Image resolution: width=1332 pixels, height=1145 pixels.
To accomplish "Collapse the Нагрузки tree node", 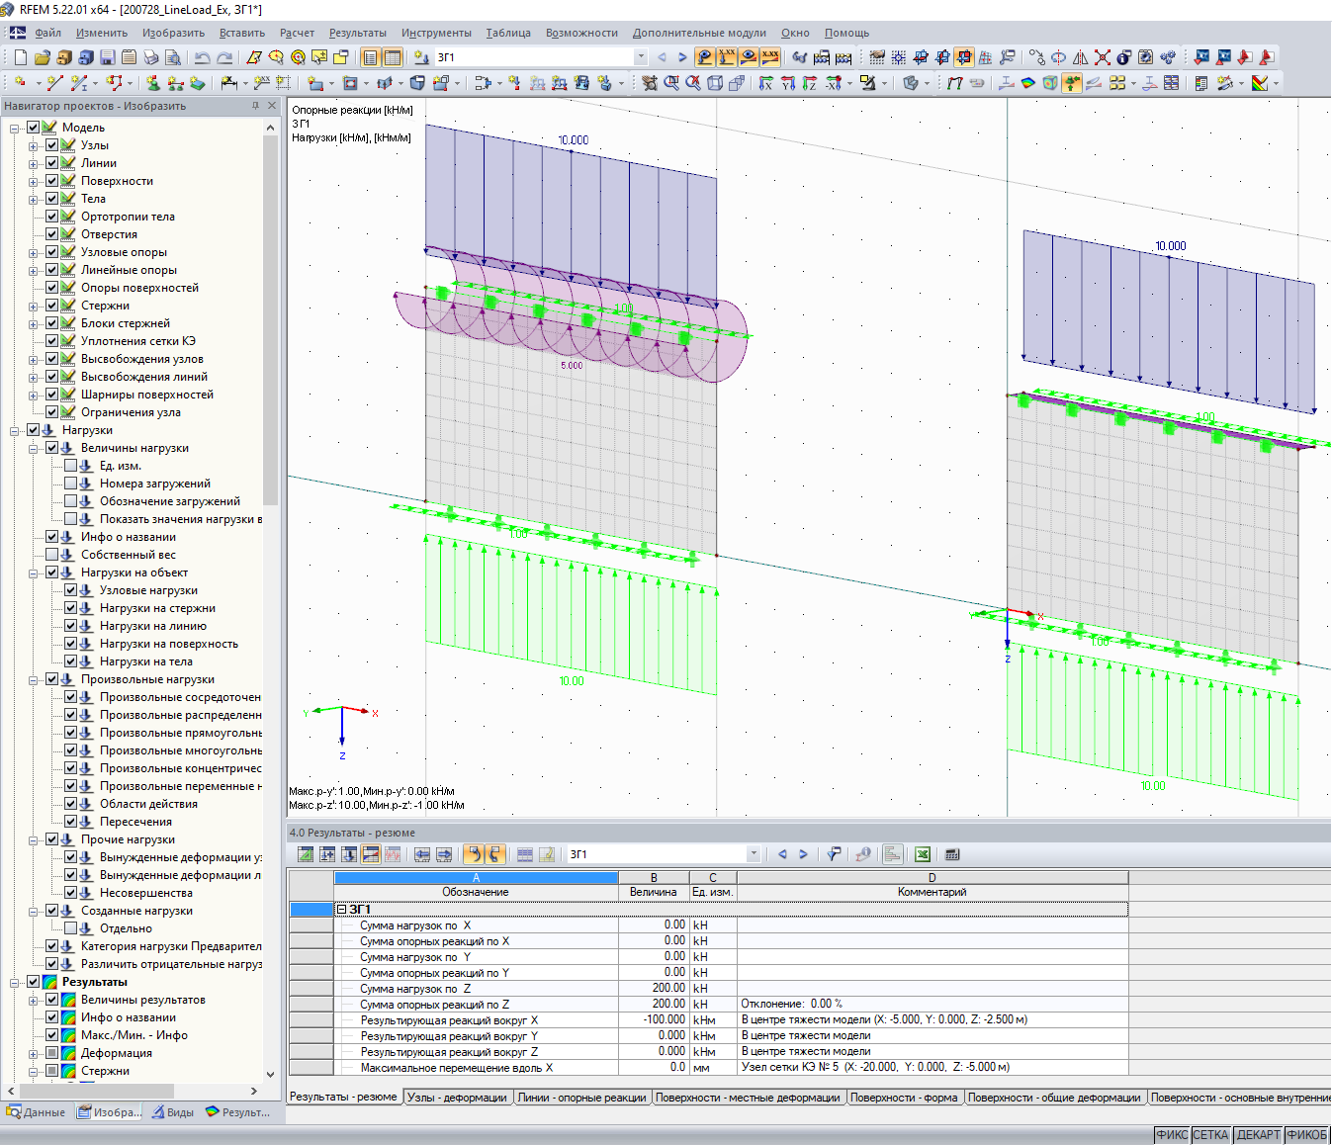I will pyautogui.click(x=15, y=430).
